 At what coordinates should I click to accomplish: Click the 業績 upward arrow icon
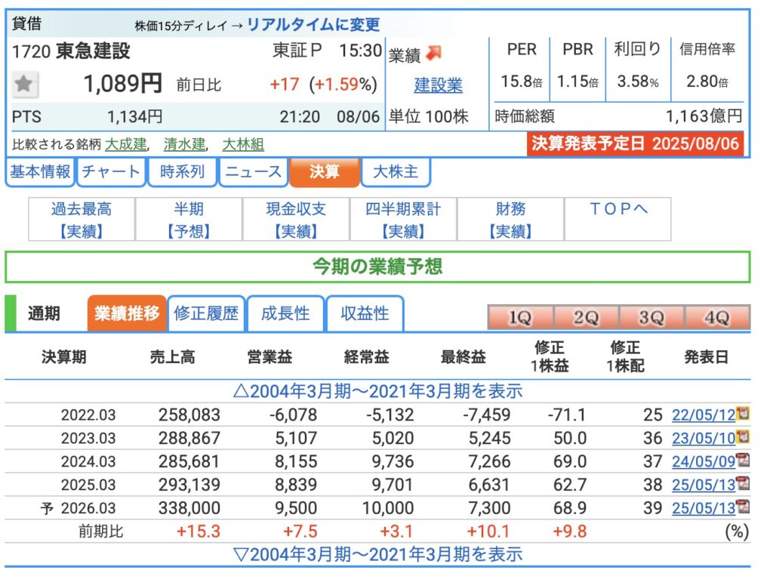(x=433, y=53)
